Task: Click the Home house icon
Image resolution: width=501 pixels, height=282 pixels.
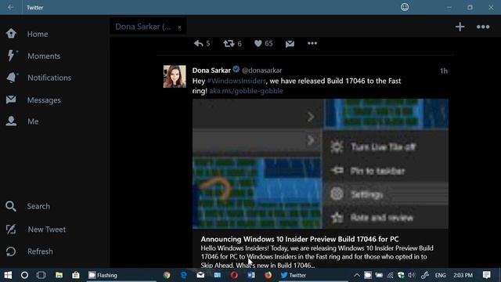Action: [x=11, y=34]
